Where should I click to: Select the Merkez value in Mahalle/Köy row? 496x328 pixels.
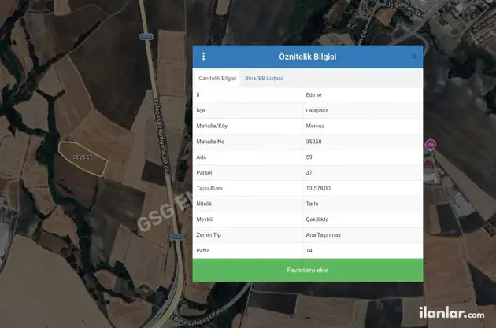[315, 126]
